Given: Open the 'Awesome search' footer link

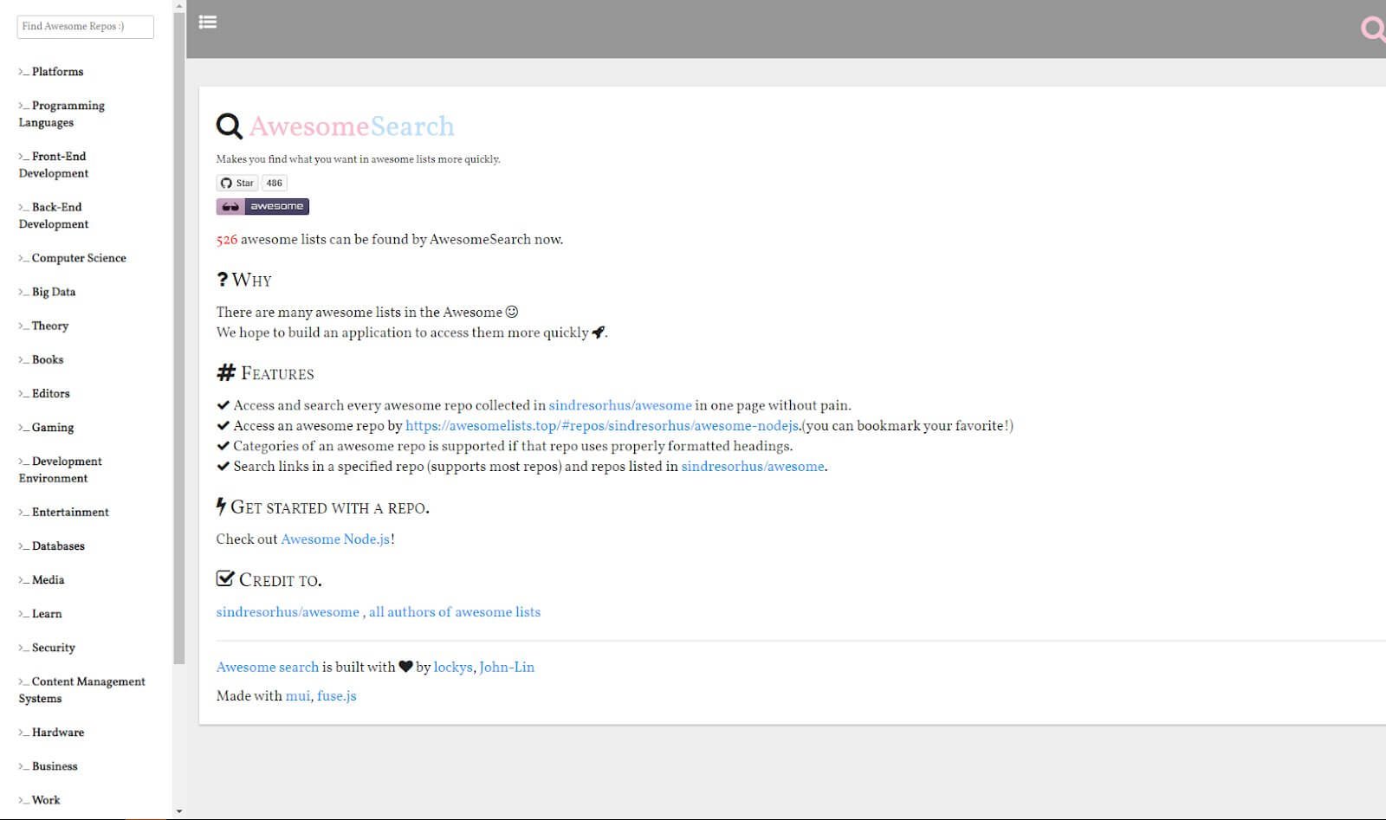Looking at the screenshot, I should [x=268, y=668].
